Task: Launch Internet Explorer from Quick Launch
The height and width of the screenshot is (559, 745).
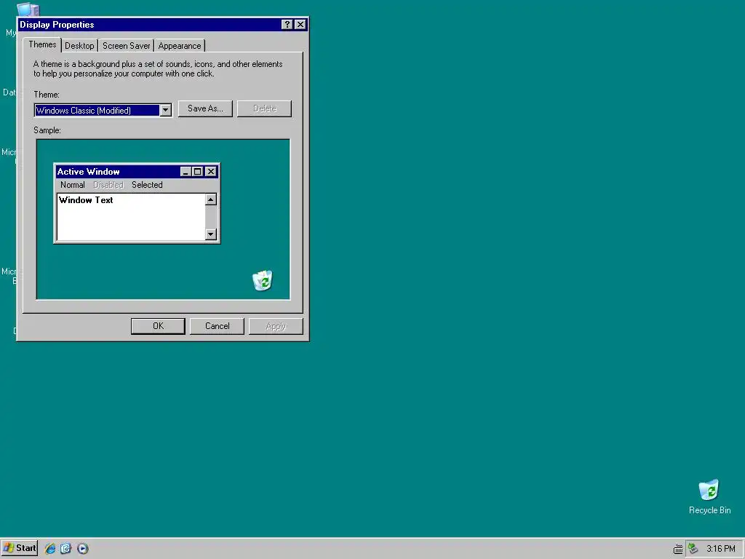Action: 50,549
